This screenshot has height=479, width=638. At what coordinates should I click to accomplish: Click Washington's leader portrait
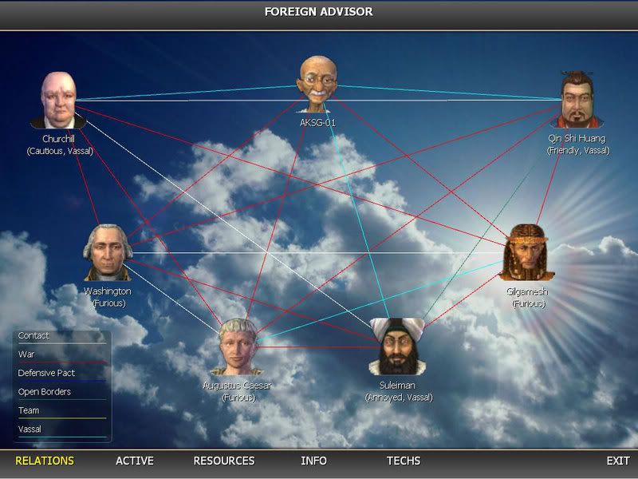(108, 252)
